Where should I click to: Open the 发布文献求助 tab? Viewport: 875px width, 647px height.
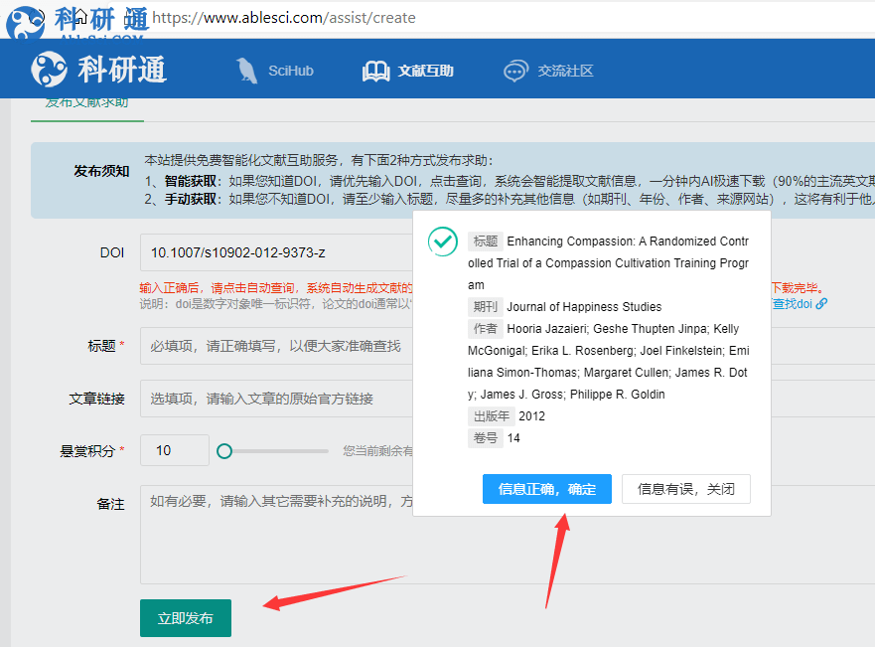coord(86,102)
